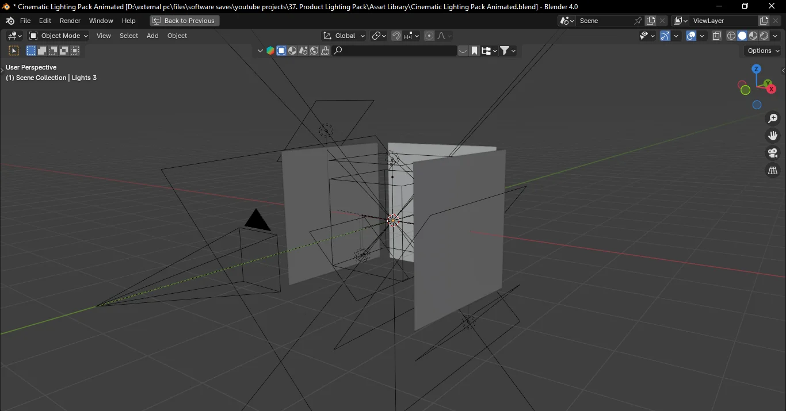
Task: Switch viewport to rendered shading
Action: (x=764, y=35)
